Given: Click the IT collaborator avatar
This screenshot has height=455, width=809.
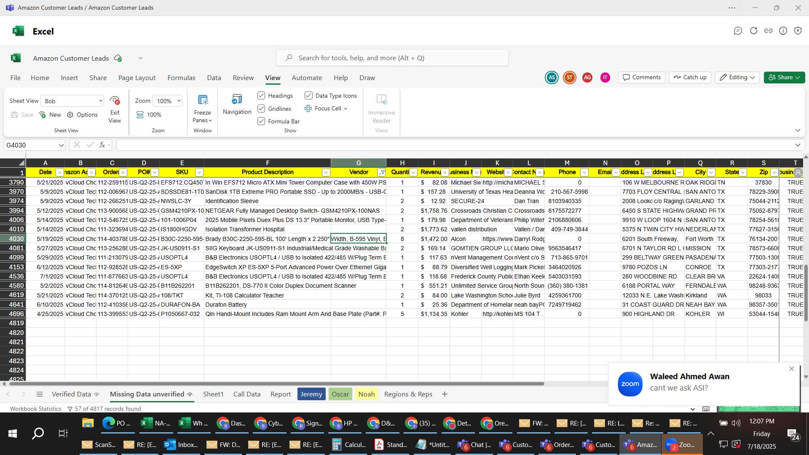Looking at the screenshot, I should [605, 78].
